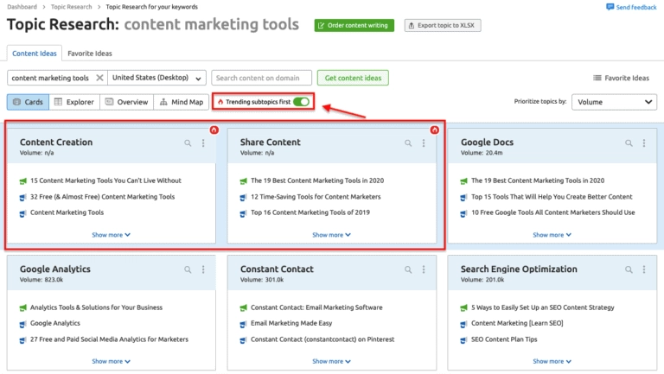The height and width of the screenshot is (374, 664).
Task: Click Order content writing button
Action: tap(354, 26)
